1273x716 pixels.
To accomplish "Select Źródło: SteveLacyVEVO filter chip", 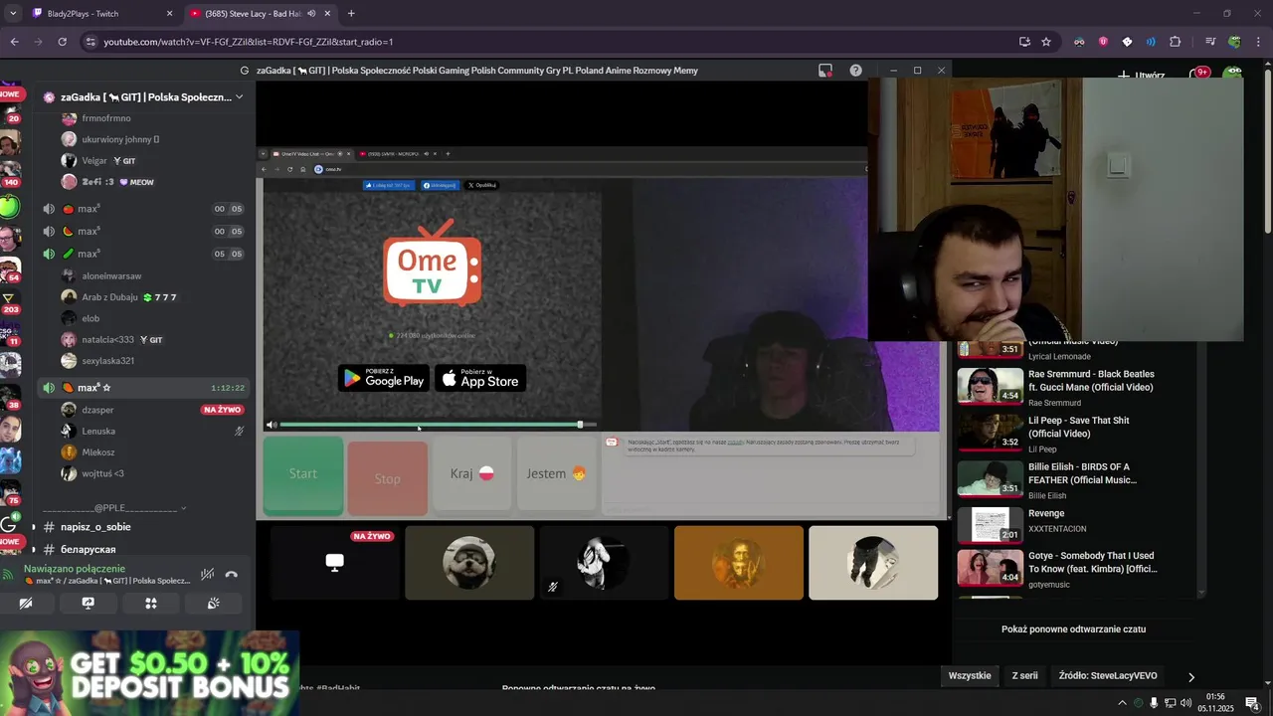I will click(1108, 676).
